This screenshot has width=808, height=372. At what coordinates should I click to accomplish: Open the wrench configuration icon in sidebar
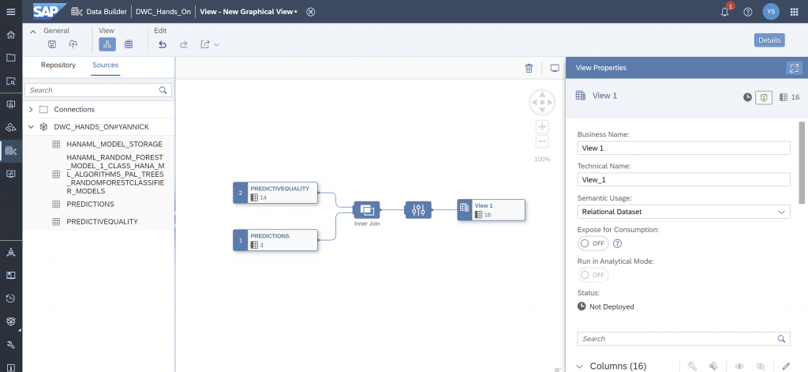[11, 345]
